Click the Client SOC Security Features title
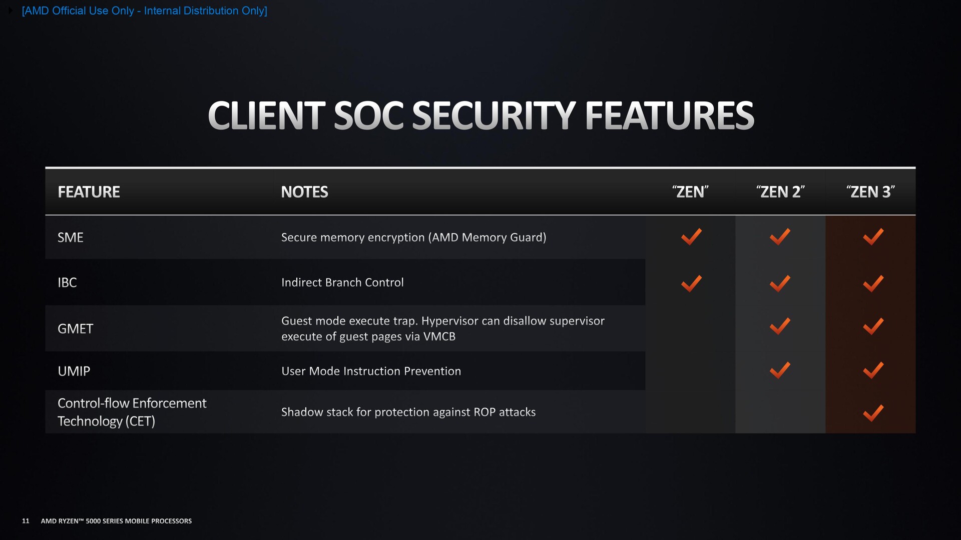 (480, 115)
